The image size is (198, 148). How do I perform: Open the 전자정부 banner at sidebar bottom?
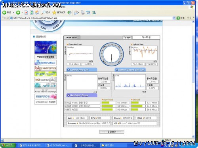pyautogui.click(x=46, y=102)
